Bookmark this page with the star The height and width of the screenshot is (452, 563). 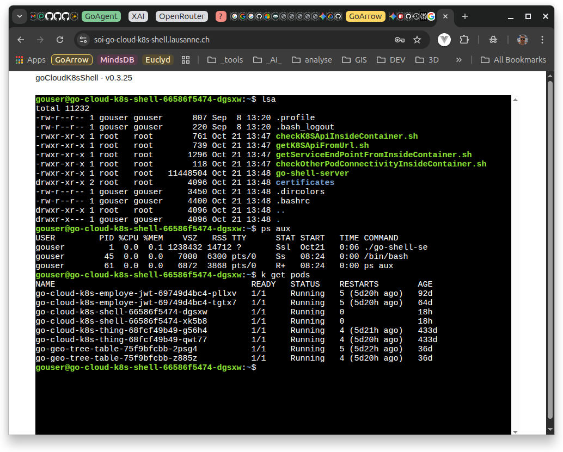(x=417, y=40)
